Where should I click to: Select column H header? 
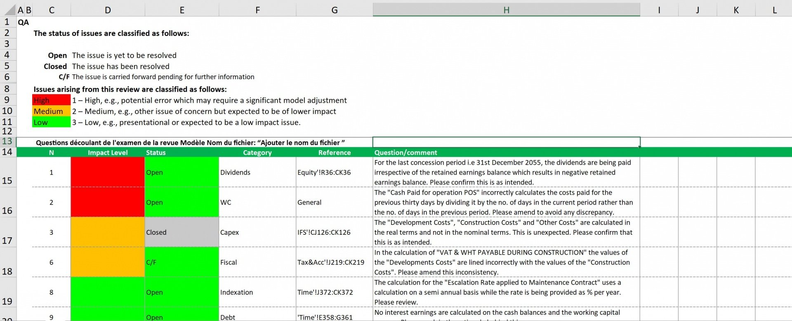(x=506, y=10)
